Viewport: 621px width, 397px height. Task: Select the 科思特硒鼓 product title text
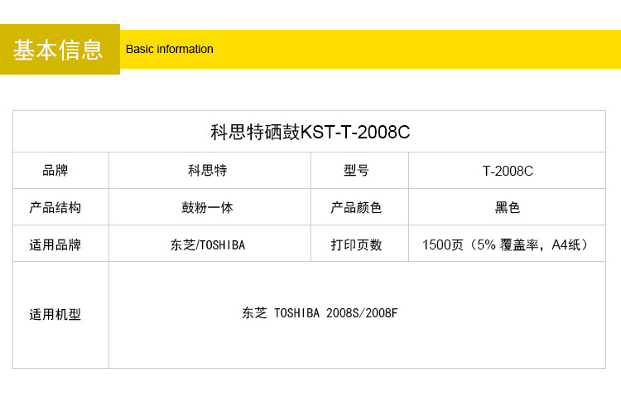255,132
